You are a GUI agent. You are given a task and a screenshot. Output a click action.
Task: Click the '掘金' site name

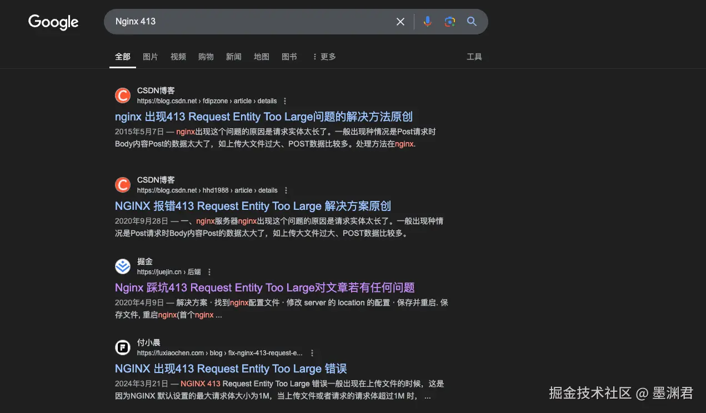tap(145, 261)
